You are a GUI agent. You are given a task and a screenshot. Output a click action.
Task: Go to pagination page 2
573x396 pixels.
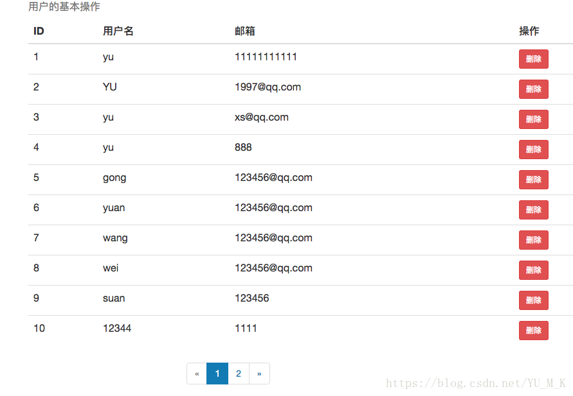(x=239, y=374)
